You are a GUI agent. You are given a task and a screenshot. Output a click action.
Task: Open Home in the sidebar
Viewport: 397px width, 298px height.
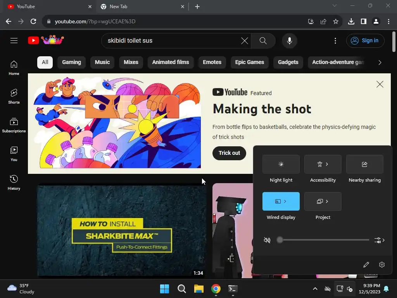[x=14, y=68]
